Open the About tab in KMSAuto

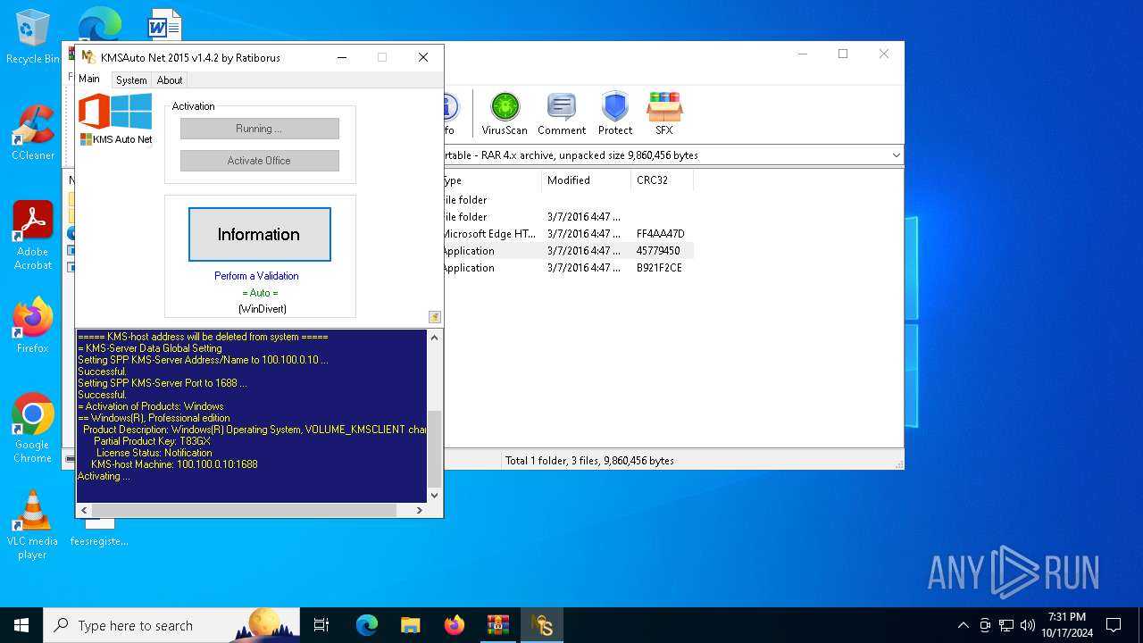tap(170, 80)
